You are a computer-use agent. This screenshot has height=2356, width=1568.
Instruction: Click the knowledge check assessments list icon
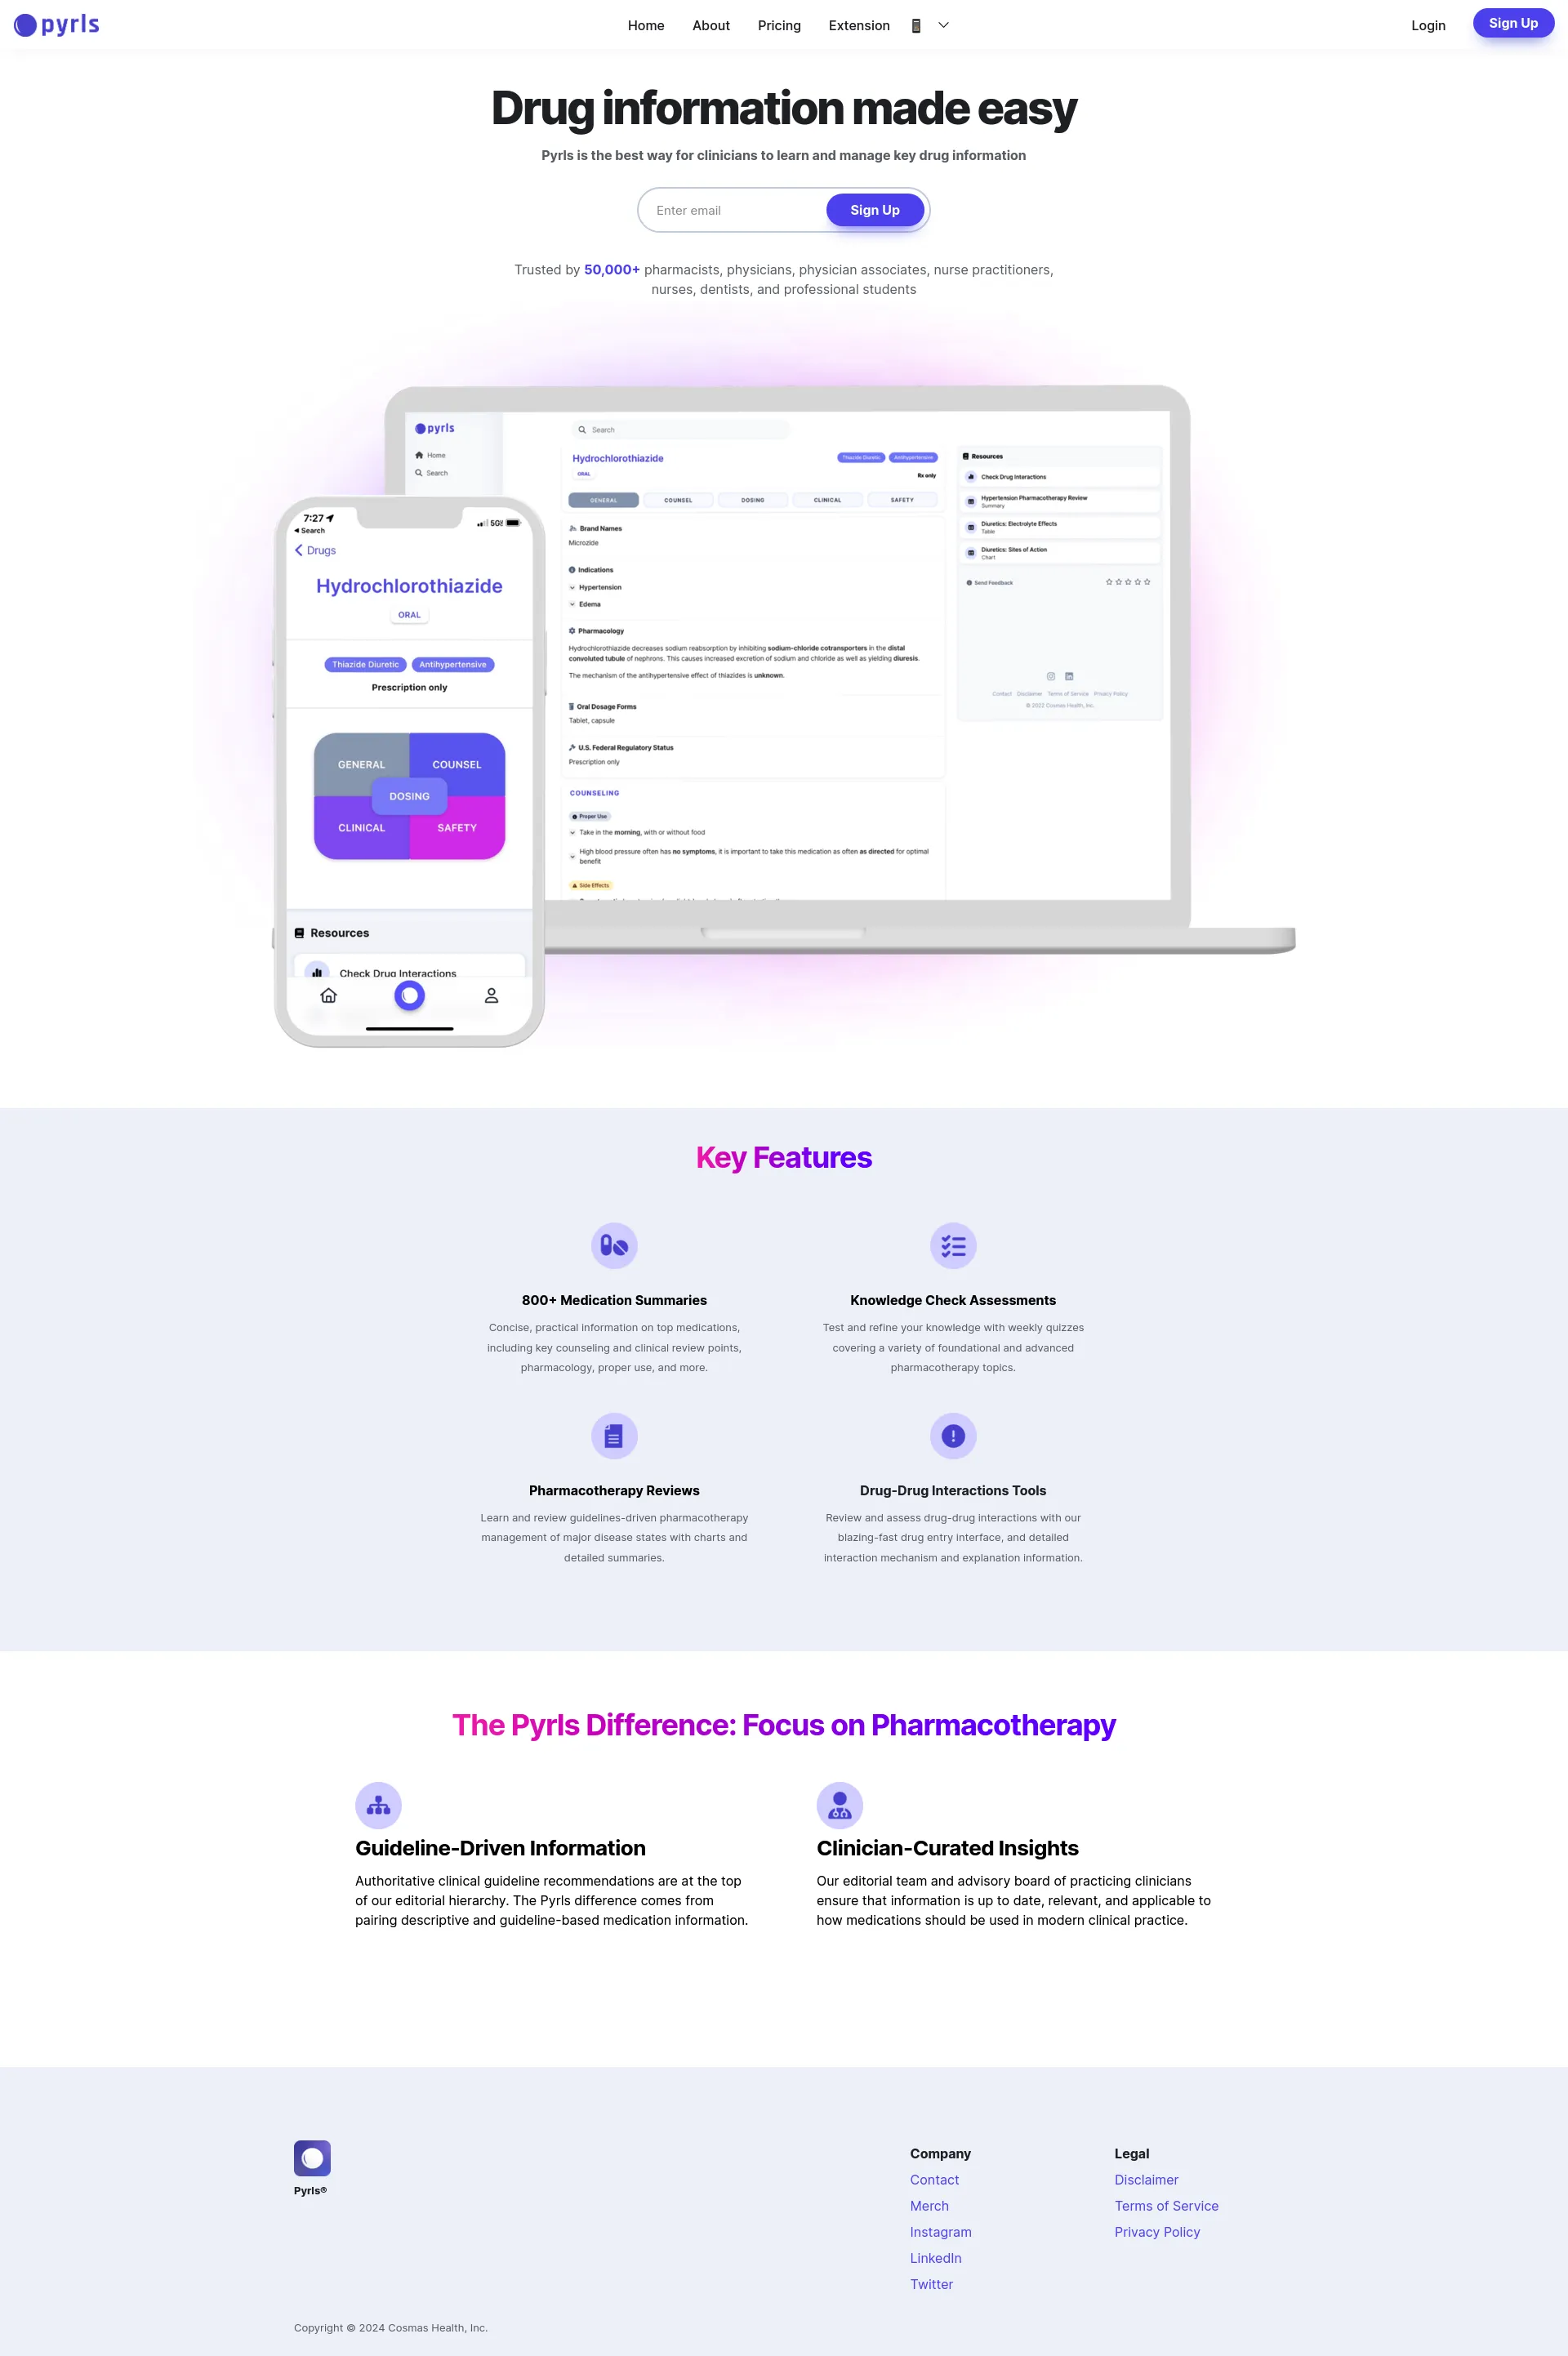954,1245
